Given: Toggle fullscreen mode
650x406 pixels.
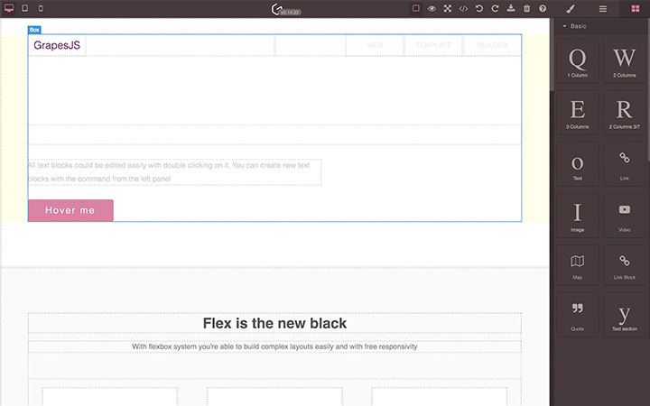Looking at the screenshot, I should pyautogui.click(x=447, y=8).
